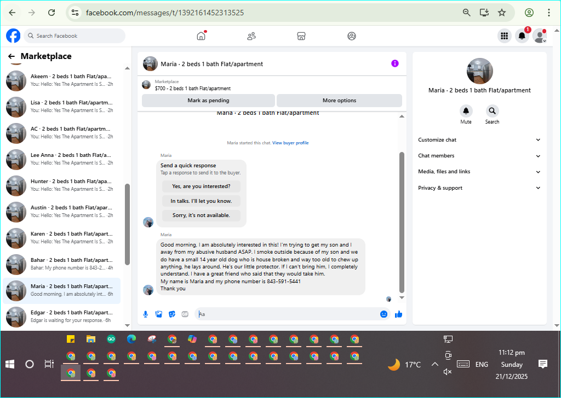Image resolution: width=561 pixels, height=398 pixels.
Task: Open the account profile picture menu
Action: (x=540, y=36)
